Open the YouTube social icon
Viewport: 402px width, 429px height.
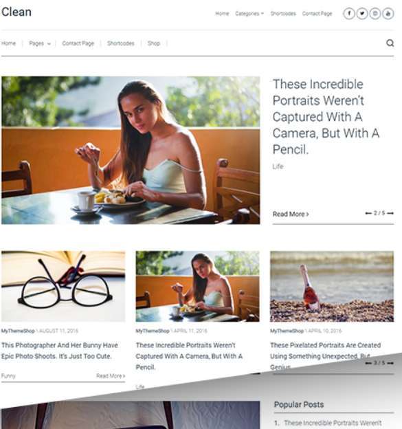tap(388, 14)
